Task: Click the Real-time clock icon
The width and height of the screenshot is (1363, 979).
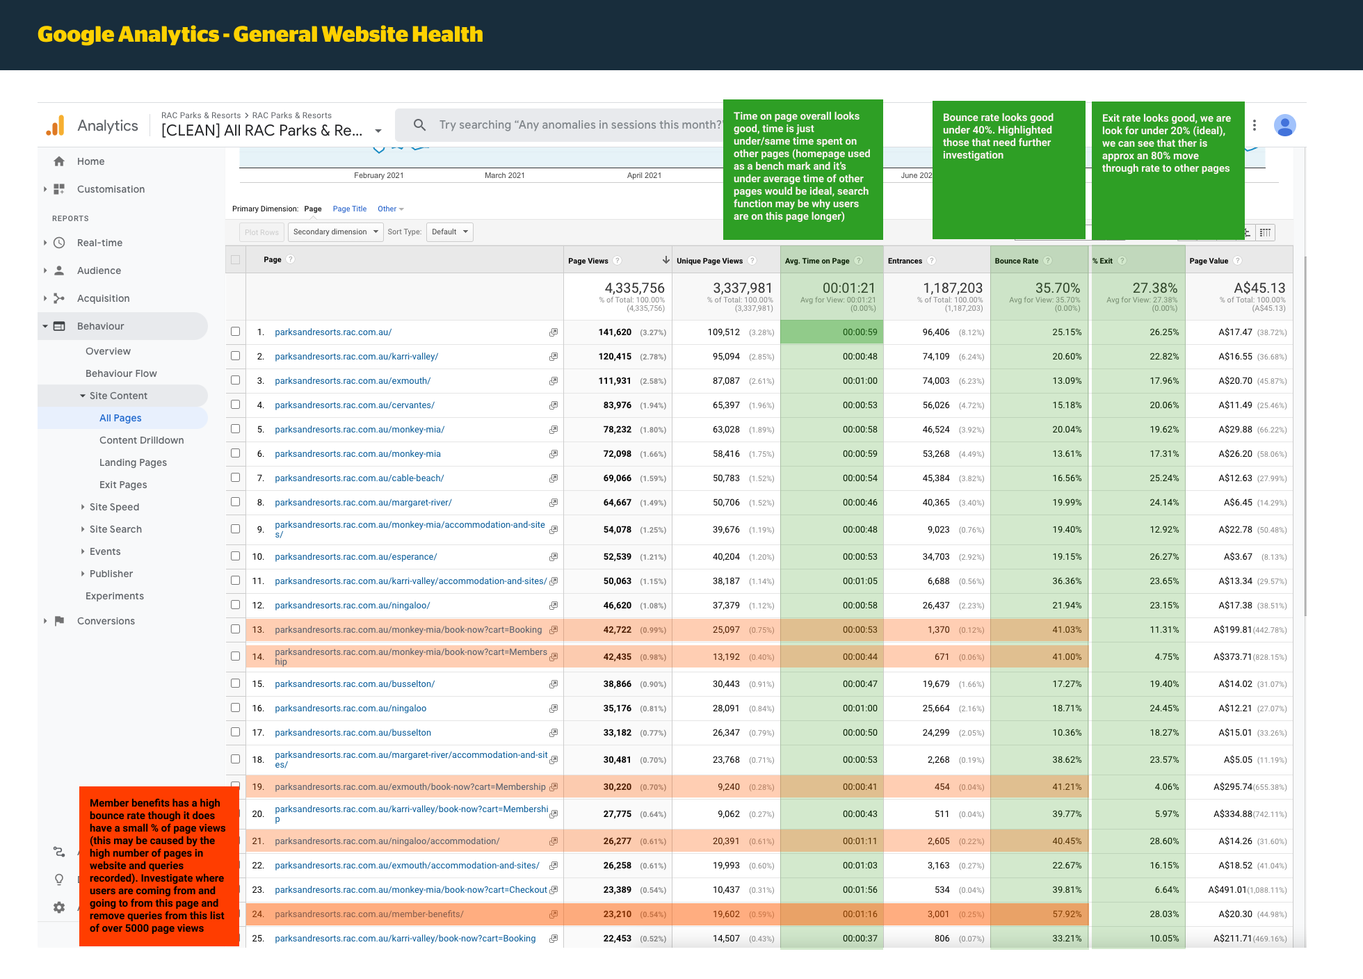Action: (59, 243)
